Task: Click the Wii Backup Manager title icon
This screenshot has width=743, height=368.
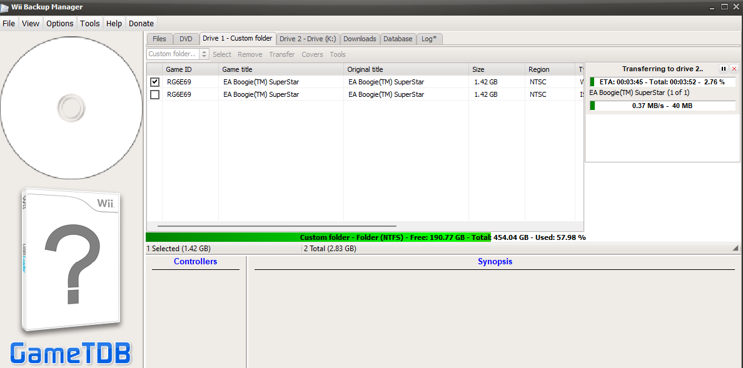Action: click(x=5, y=7)
